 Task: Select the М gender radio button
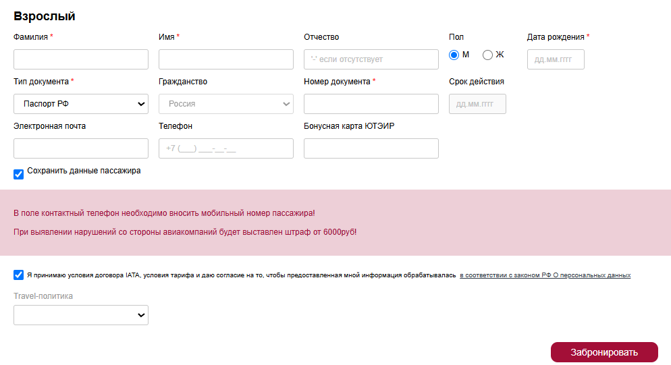coord(454,55)
